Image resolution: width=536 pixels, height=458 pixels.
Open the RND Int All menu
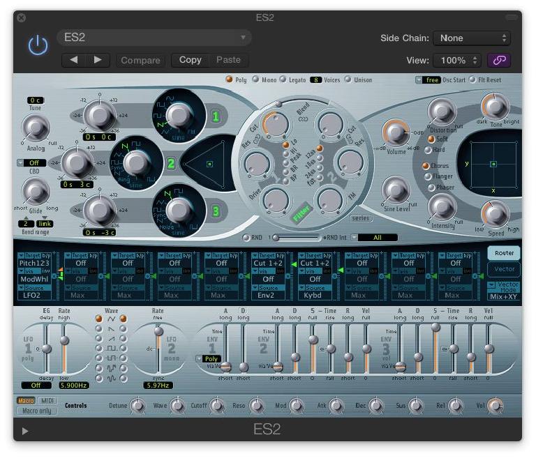(x=375, y=238)
